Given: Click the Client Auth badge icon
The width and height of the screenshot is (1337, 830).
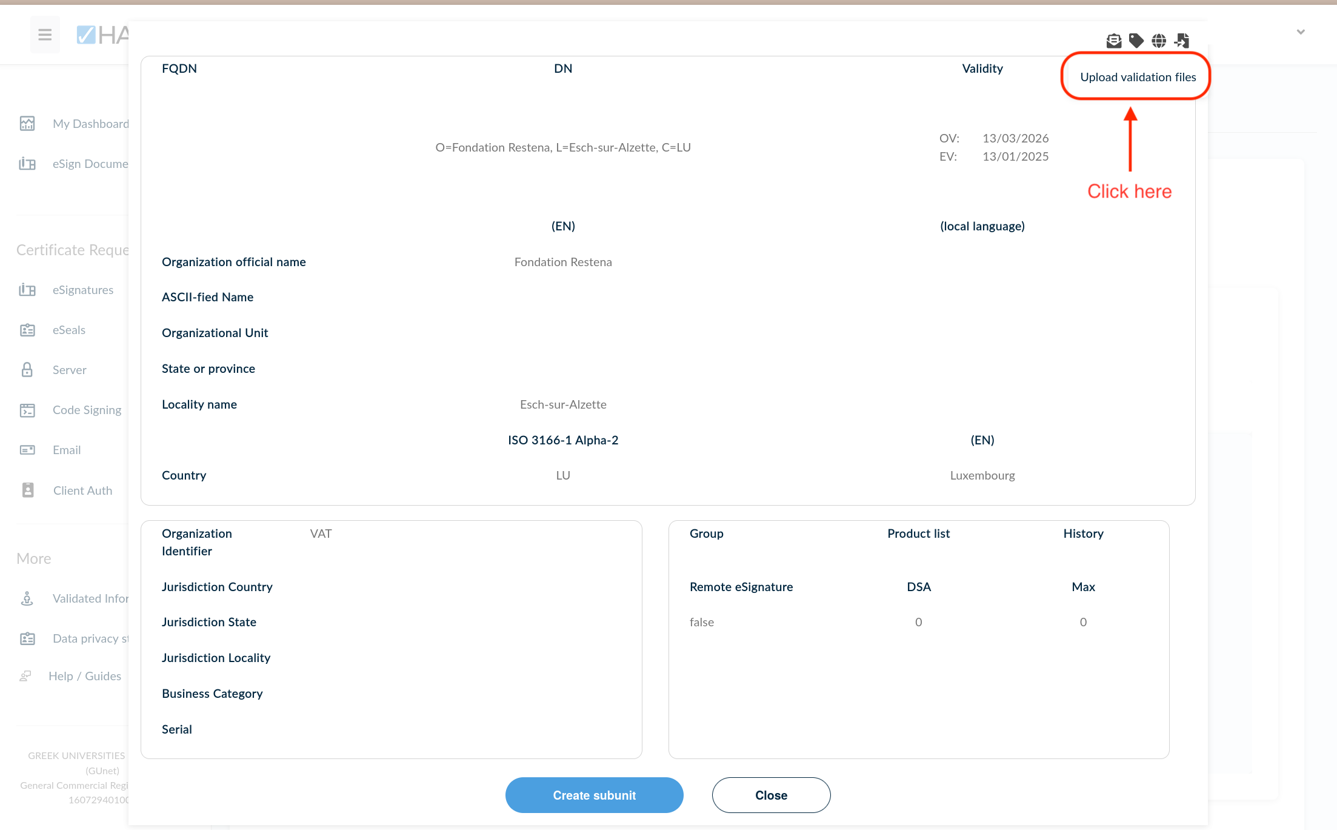Looking at the screenshot, I should (28, 490).
